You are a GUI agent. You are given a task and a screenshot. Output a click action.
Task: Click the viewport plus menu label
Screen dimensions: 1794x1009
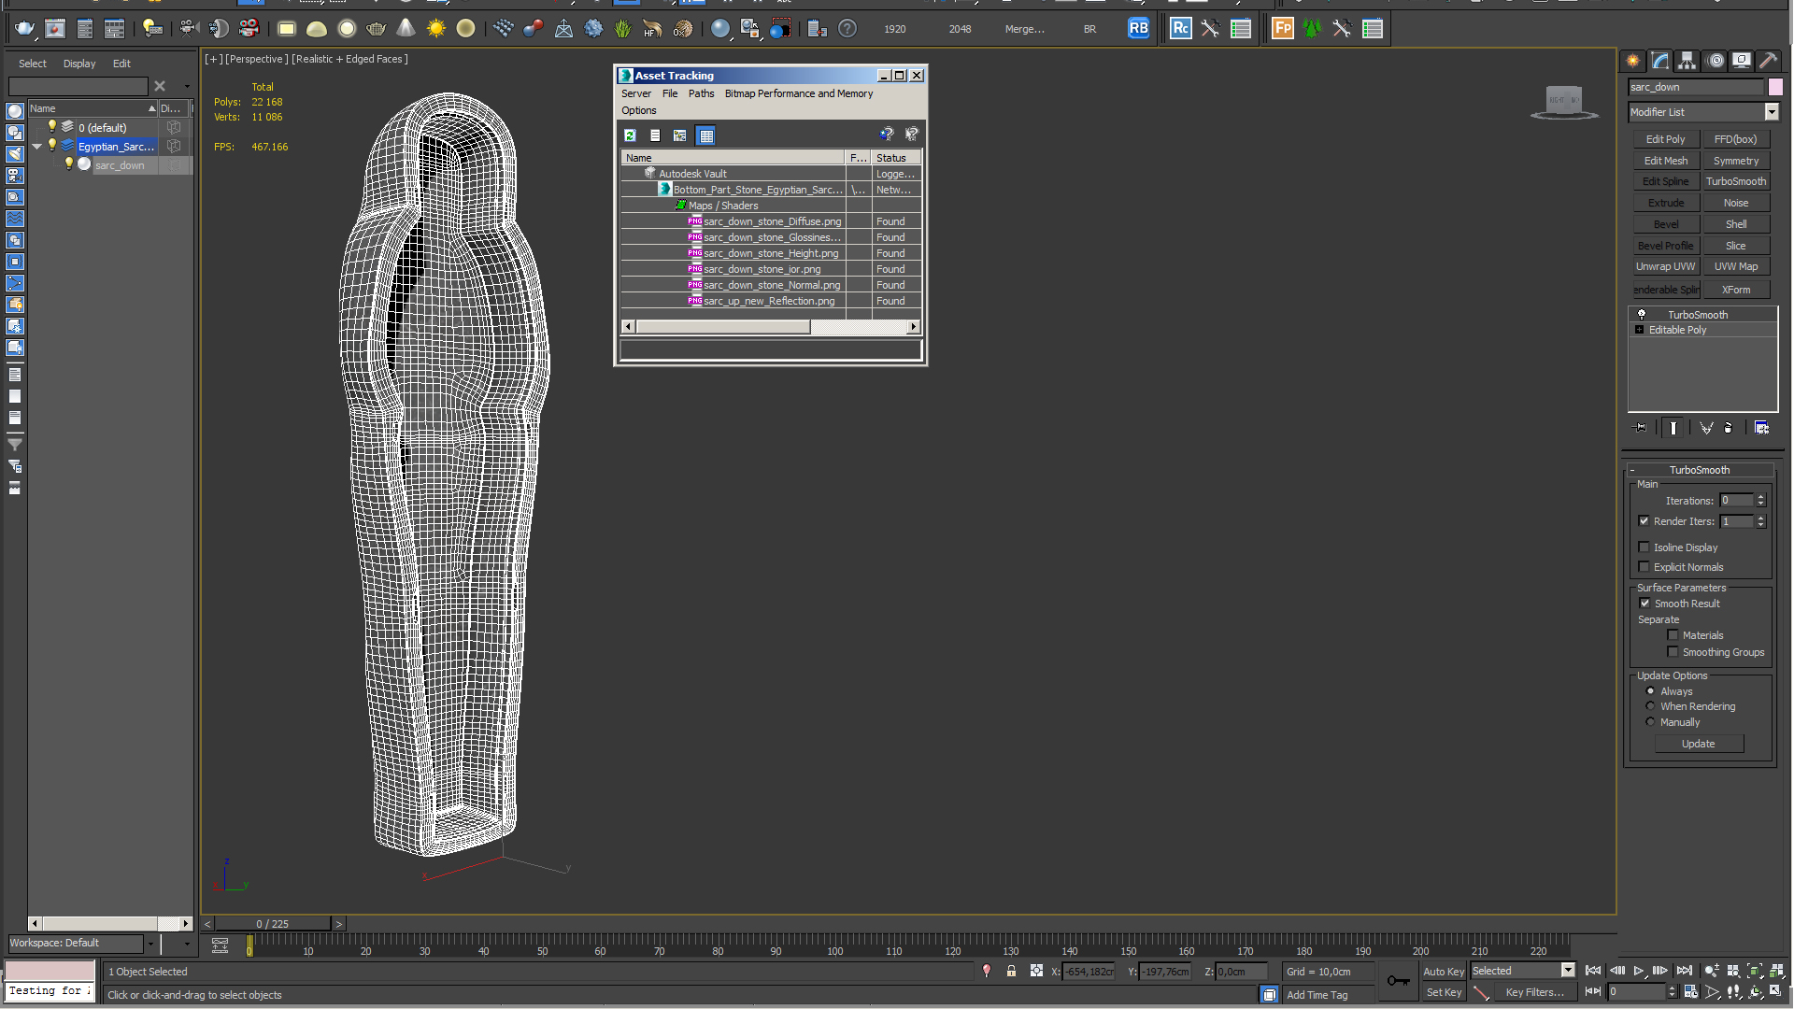pos(214,59)
